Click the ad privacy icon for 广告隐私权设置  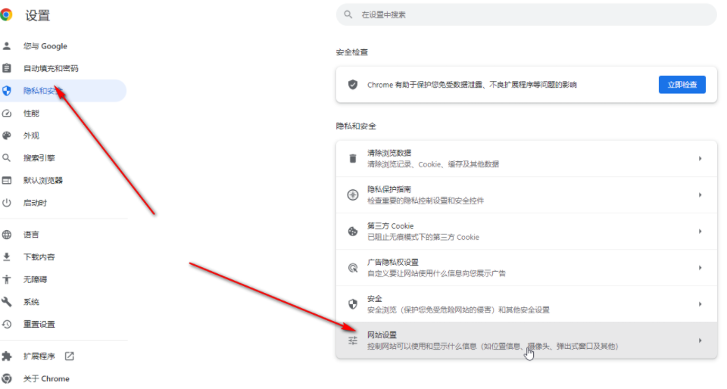pyautogui.click(x=353, y=268)
